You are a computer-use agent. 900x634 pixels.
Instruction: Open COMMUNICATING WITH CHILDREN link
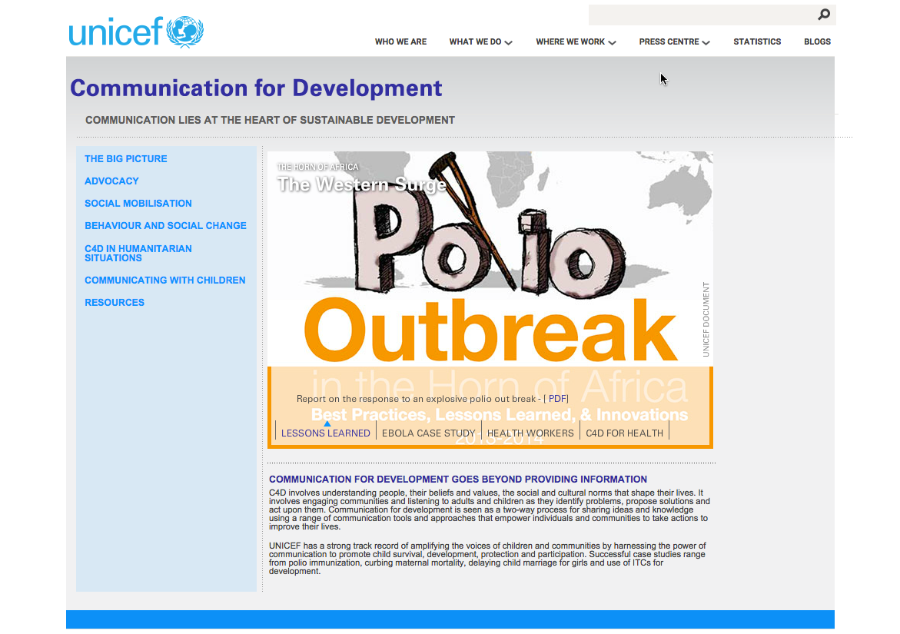click(x=165, y=280)
